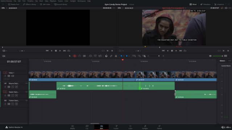Activate the red Trim Edit Mode tool

click(75, 56)
